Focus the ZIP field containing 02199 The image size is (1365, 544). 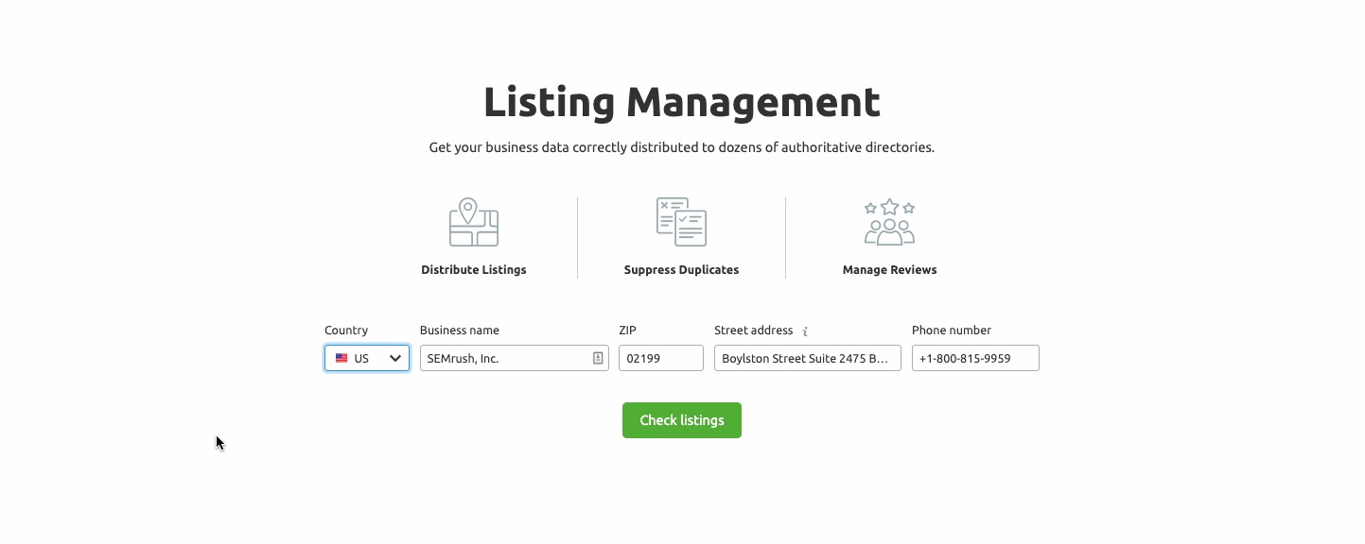pyautogui.click(x=660, y=359)
